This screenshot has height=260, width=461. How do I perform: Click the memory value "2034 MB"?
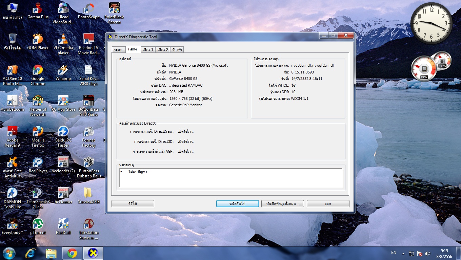(x=176, y=92)
